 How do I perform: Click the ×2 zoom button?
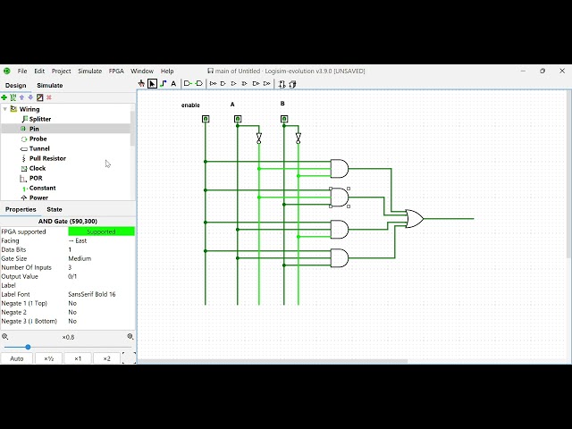click(106, 358)
